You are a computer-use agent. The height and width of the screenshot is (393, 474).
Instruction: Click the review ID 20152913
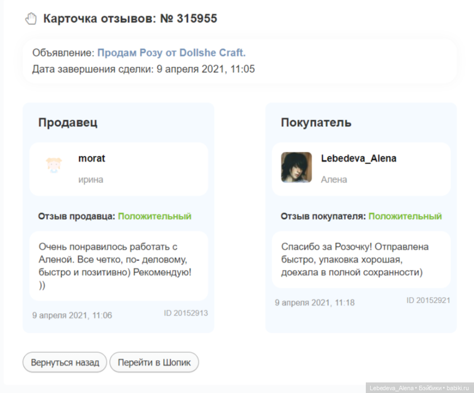(186, 313)
